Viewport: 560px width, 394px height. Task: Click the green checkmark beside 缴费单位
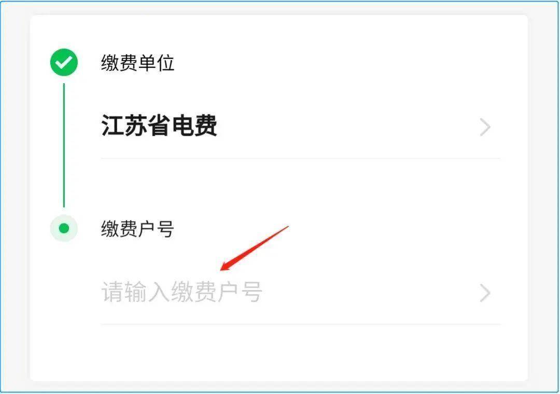click(64, 63)
